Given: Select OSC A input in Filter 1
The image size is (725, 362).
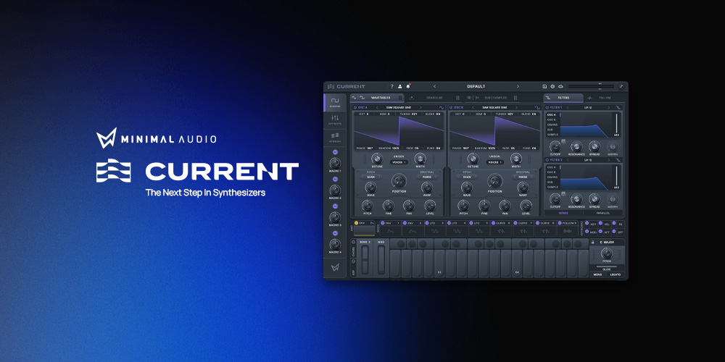Looking at the screenshot, I should (x=552, y=114).
